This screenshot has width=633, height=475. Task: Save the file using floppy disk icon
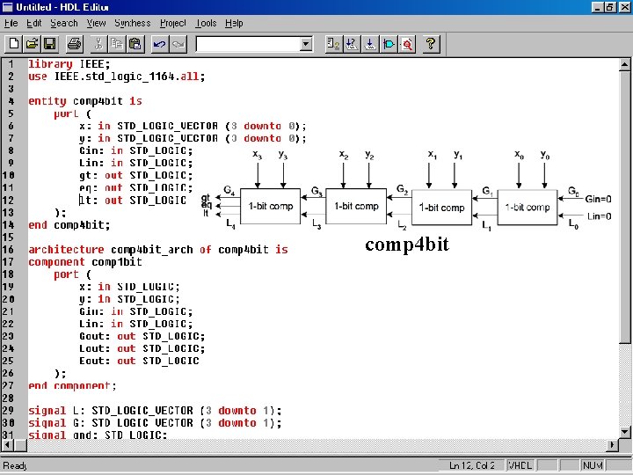point(49,44)
